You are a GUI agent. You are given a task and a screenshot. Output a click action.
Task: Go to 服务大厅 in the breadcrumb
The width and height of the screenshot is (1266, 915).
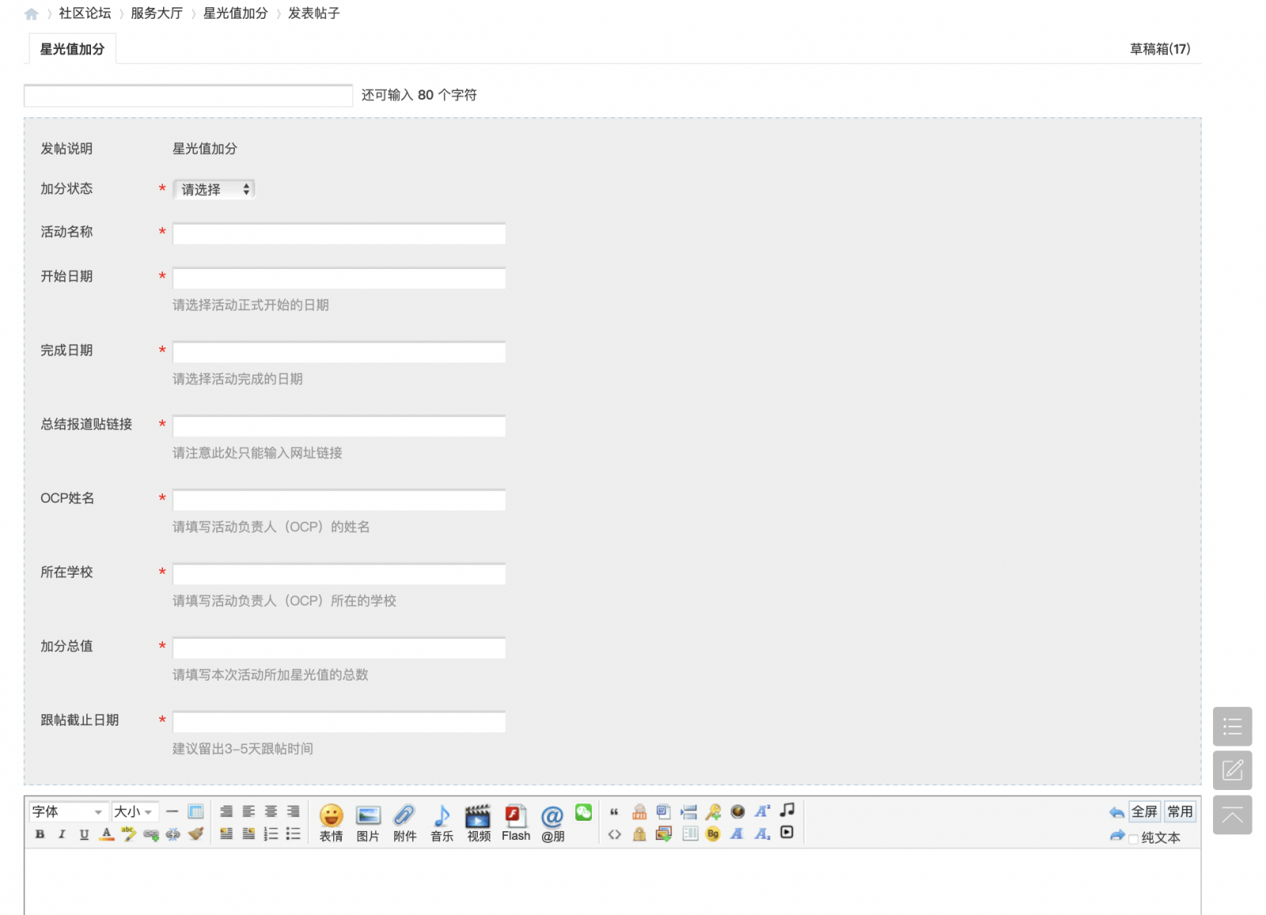[x=156, y=13]
